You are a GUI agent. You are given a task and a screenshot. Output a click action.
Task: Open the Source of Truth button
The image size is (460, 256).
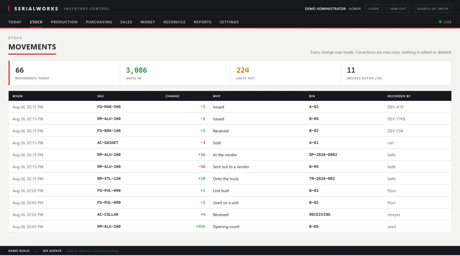click(x=433, y=9)
